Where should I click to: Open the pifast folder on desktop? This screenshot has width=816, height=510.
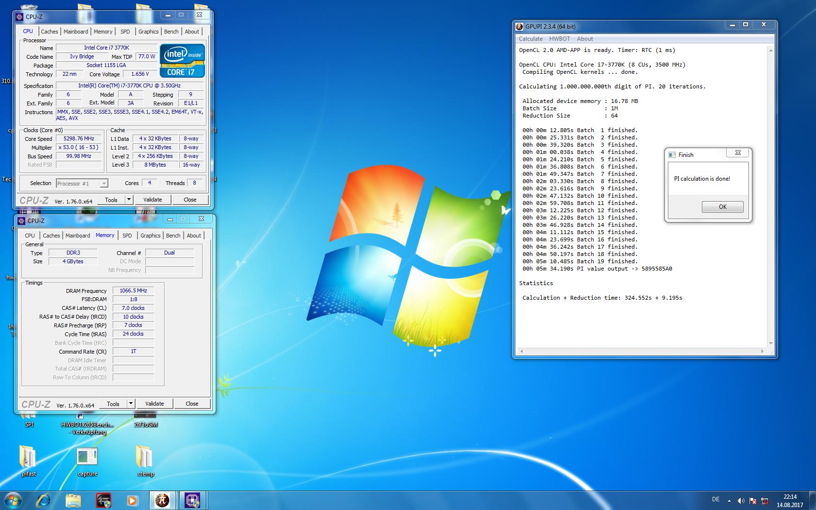point(28,460)
